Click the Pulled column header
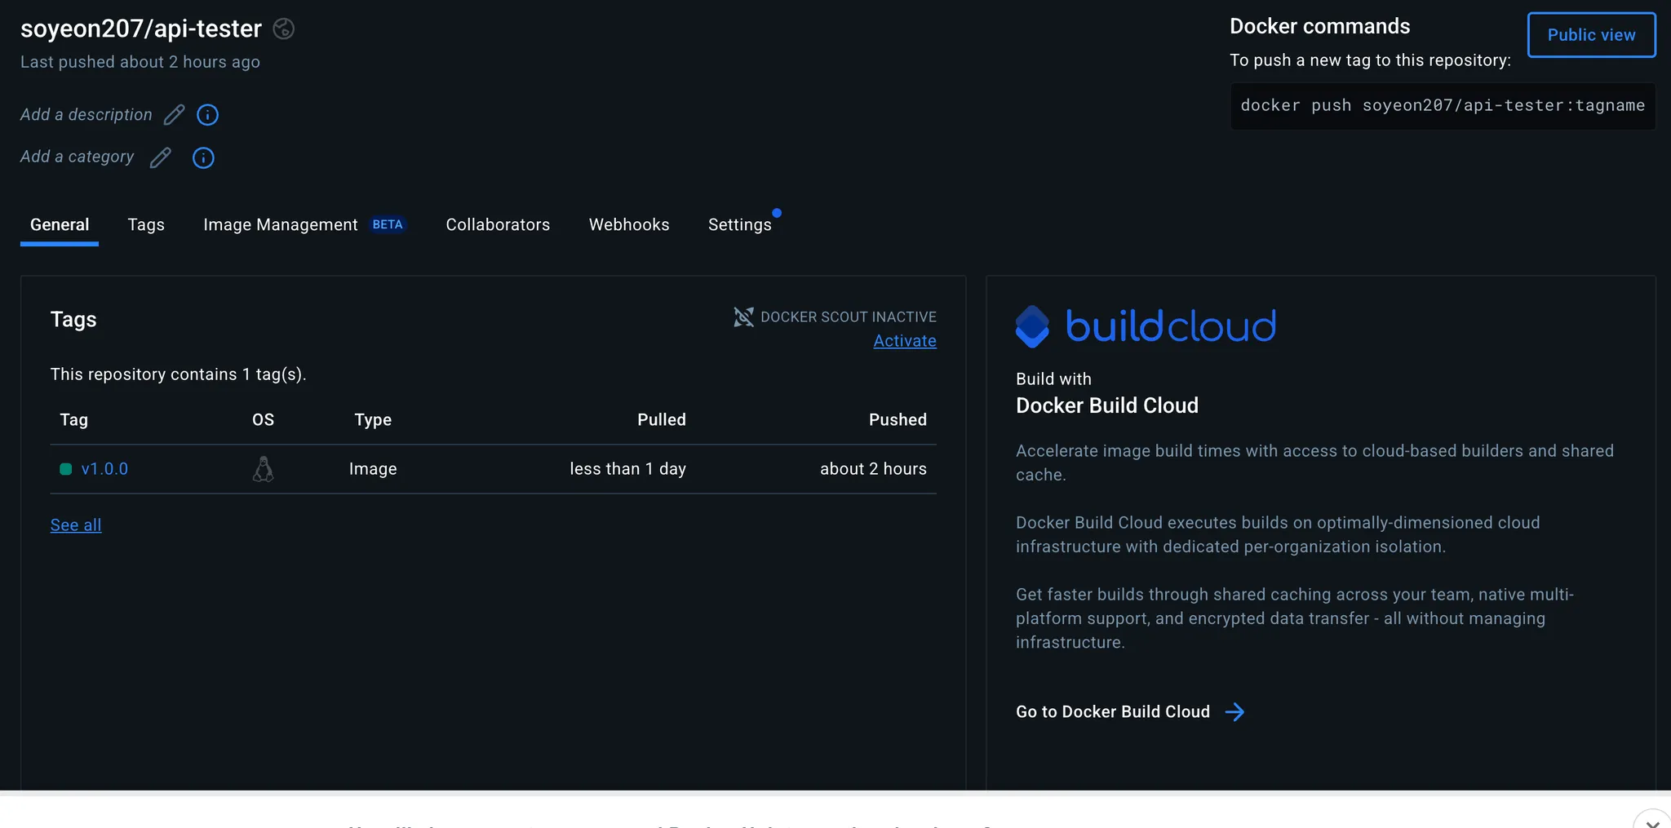1671x828 pixels. point(662,420)
